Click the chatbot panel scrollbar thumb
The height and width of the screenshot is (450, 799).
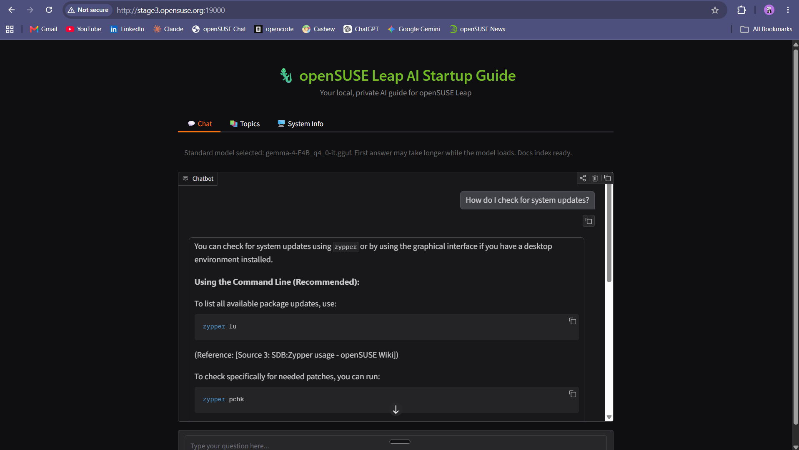[609, 233]
